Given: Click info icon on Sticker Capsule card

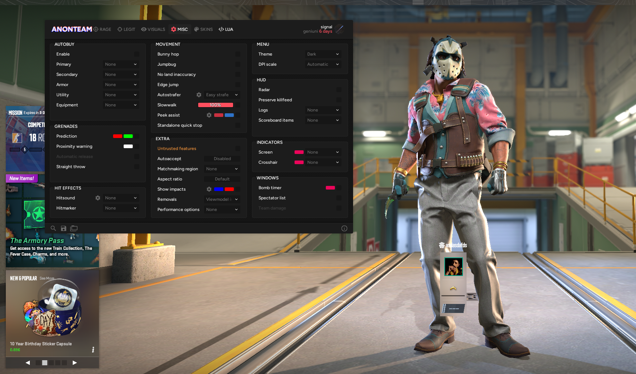Looking at the screenshot, I should [x=93, y=350].
